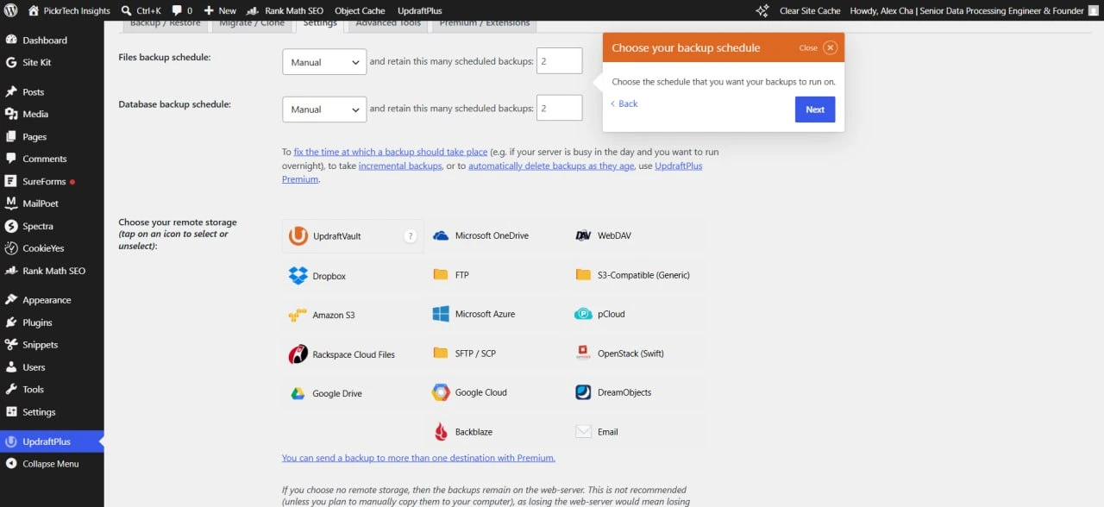Image resolution: width=1104 pixels, height=507 pixels.
Task: Open the incremental backups link
Action: click(400, 166)
